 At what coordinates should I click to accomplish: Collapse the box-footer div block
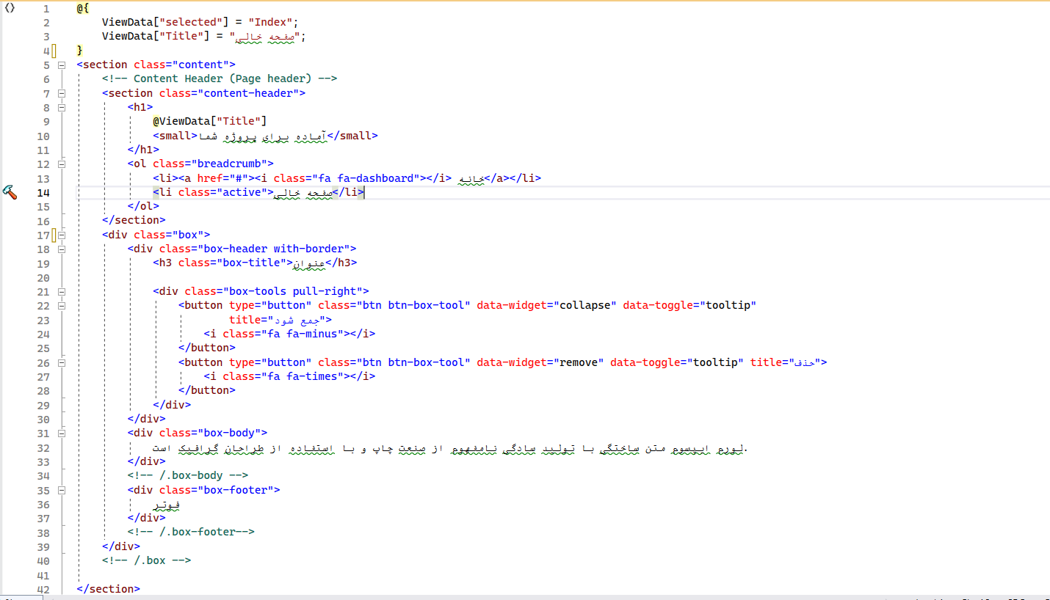(62, 490)
